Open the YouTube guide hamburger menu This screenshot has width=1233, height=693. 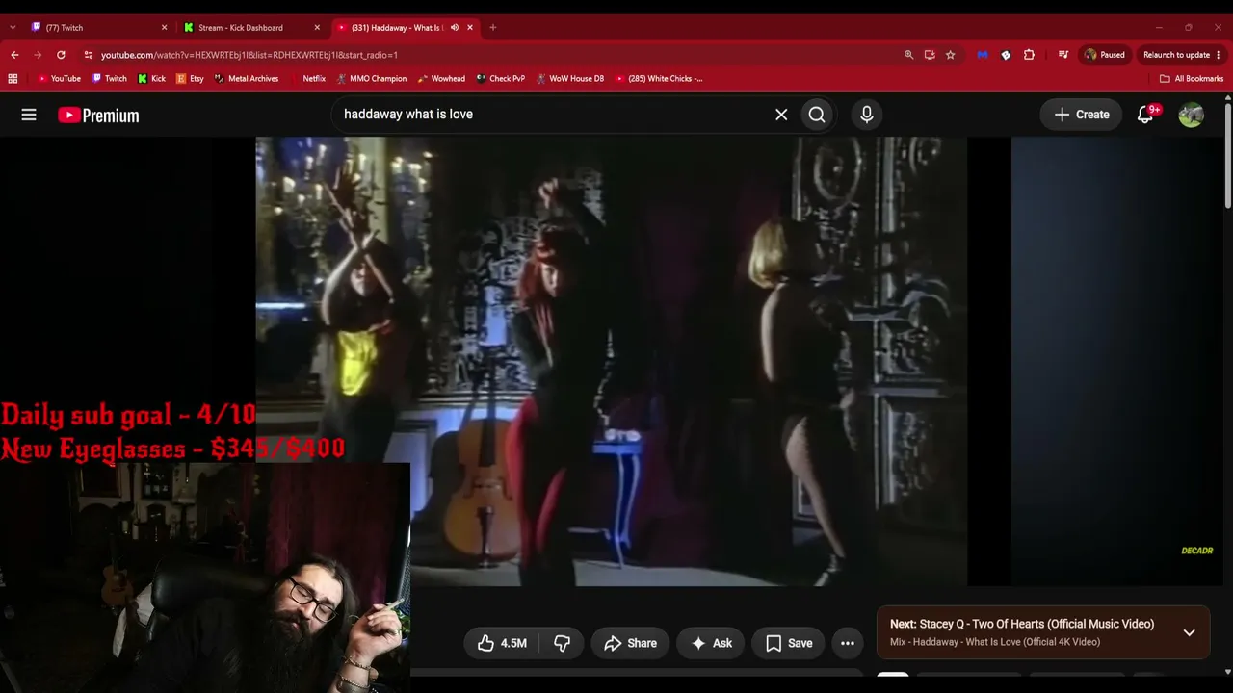(29, 115)
